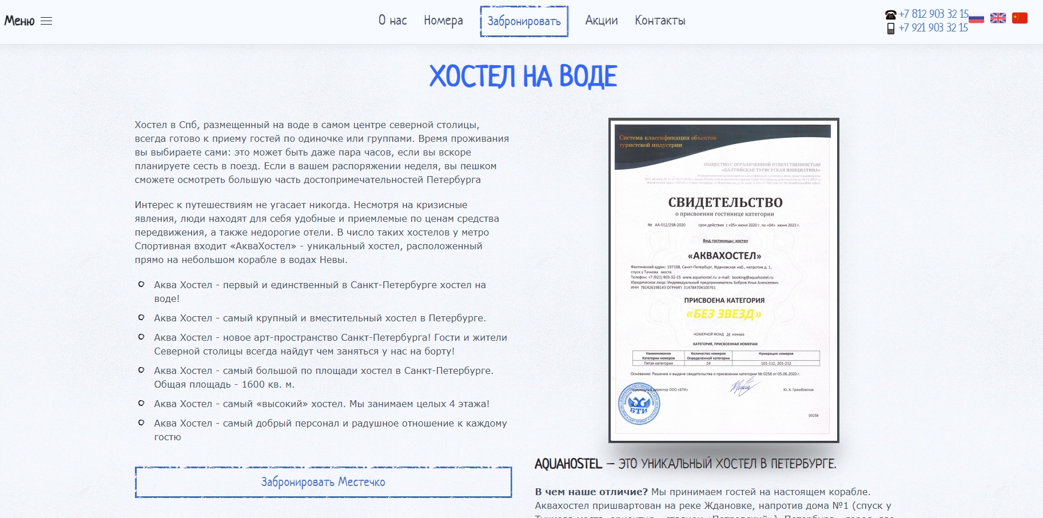Viewport: 1043px width, 518px height.
Task: Select bullet 'Общая площадь - 1600 кв. м.'
Action: coord(324,377)
